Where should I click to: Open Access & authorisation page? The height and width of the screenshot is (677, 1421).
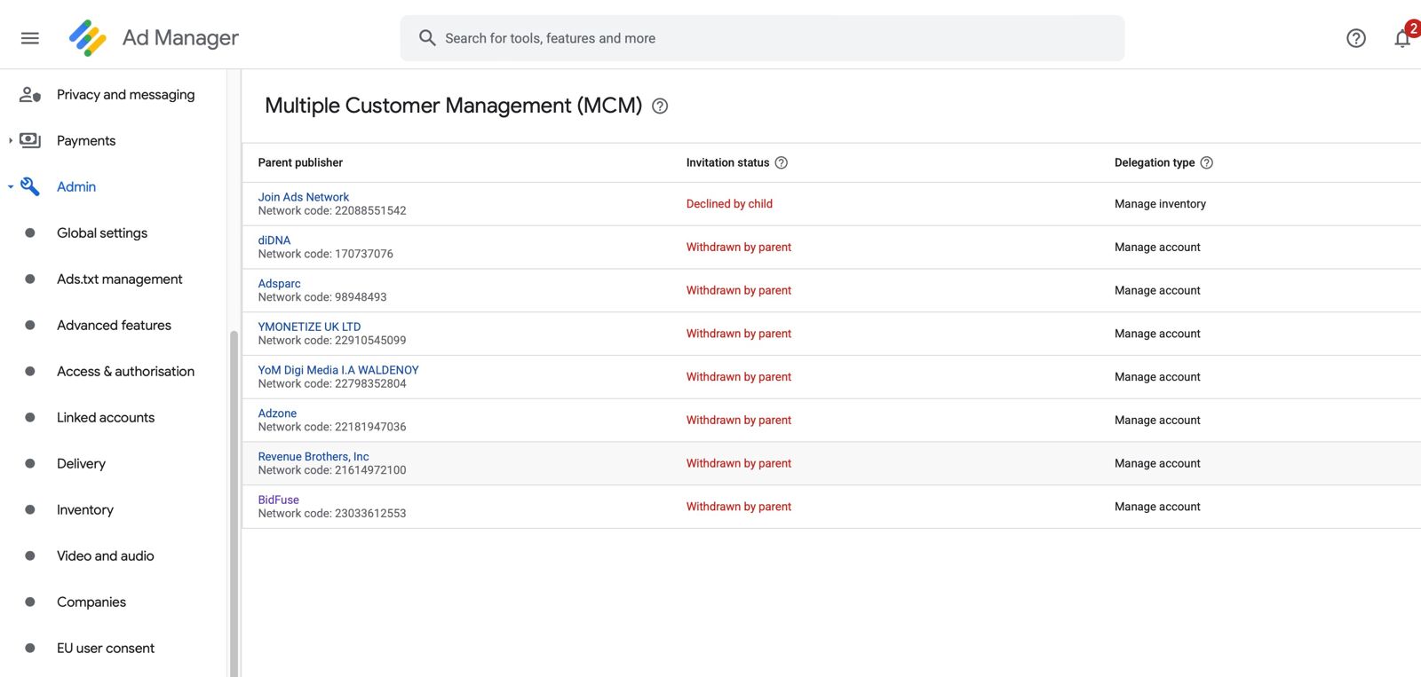(x=125, y=372)
